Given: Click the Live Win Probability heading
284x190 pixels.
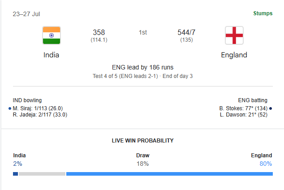Looking at the screenshot, I should coord(143,141).
